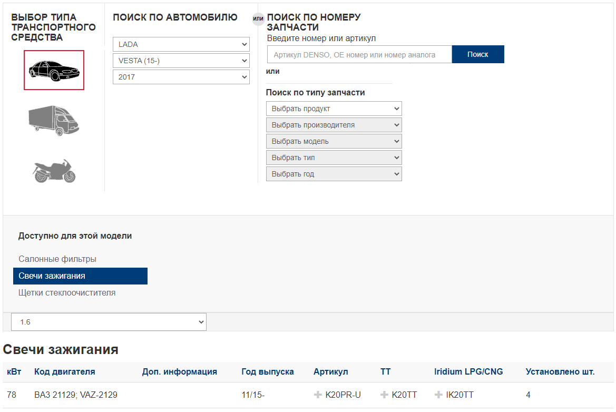Expand the plus icon next to IK20TT
Image resolution: width=616 pixels, height=412 pixels.
[x=438, y=395]
